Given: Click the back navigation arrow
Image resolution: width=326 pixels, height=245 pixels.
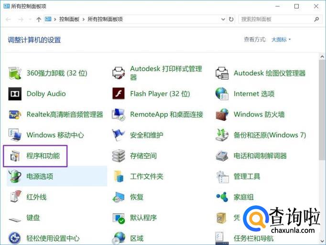Looking at the screenshot, I should pyautogui.click(x=8, y=19).
